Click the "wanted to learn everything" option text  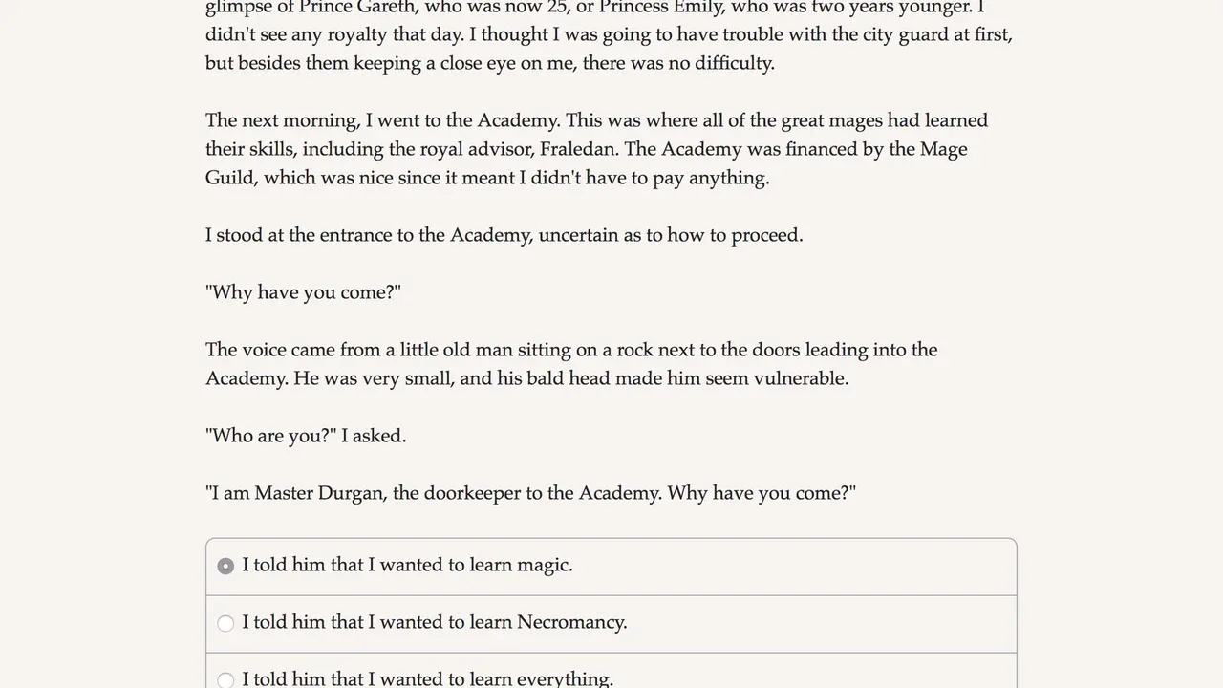[427, 679]
